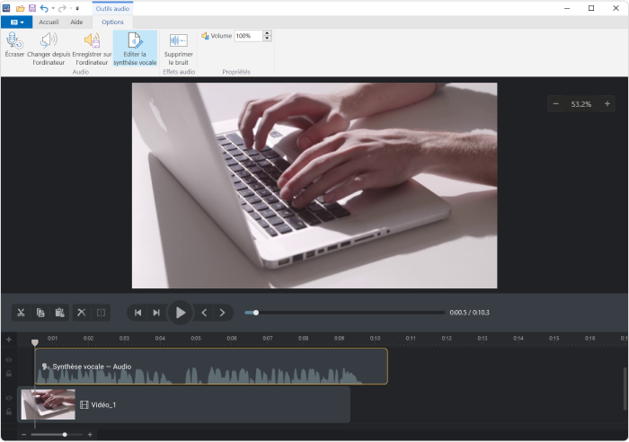
Task: Paste clip from clipboard
Action: (x=60, y=313)
